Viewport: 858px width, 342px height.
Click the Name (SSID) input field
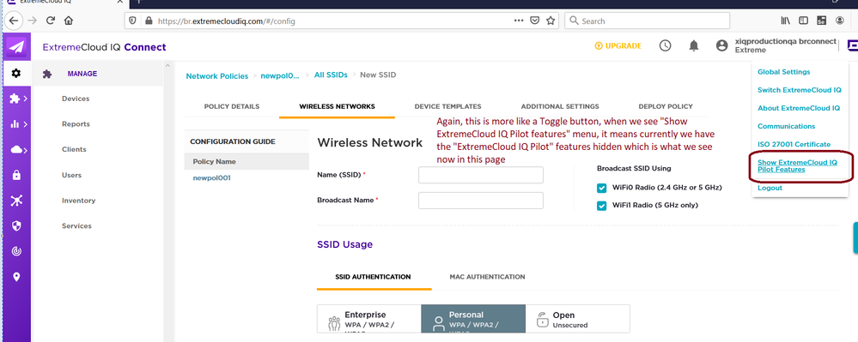481,175
